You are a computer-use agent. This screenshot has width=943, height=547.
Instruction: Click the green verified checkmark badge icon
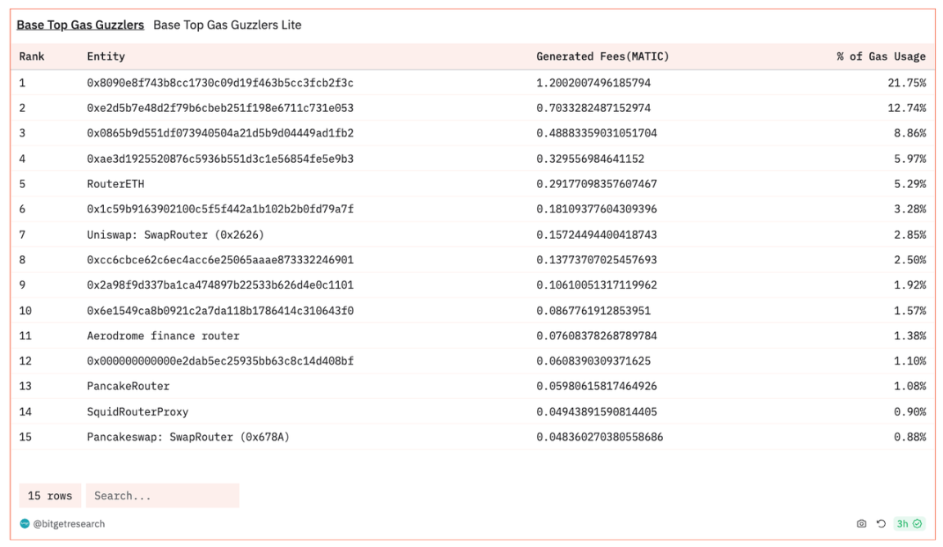pyautogui.click(x=918, y=524)
